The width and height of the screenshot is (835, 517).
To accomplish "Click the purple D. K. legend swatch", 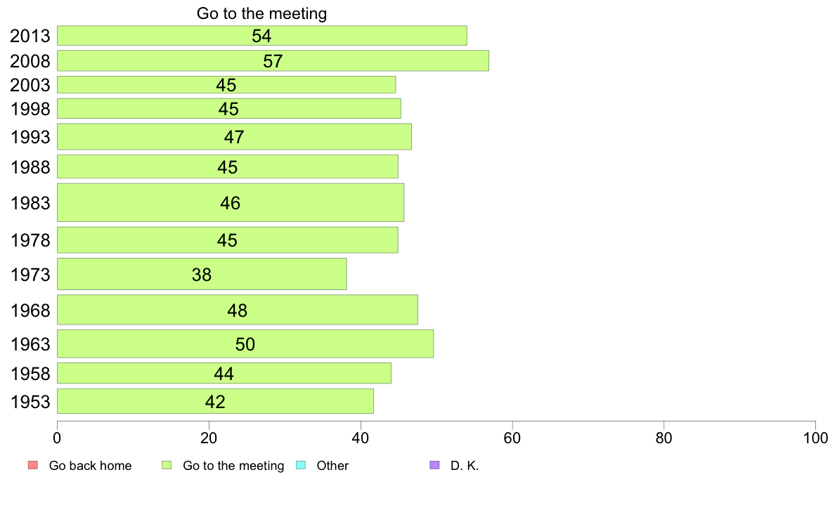I will [x=434, y=465].
